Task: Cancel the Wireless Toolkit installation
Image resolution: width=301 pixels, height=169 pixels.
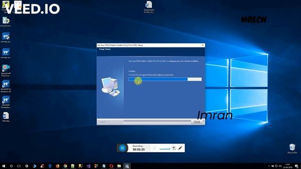Action: pos(197,122)
